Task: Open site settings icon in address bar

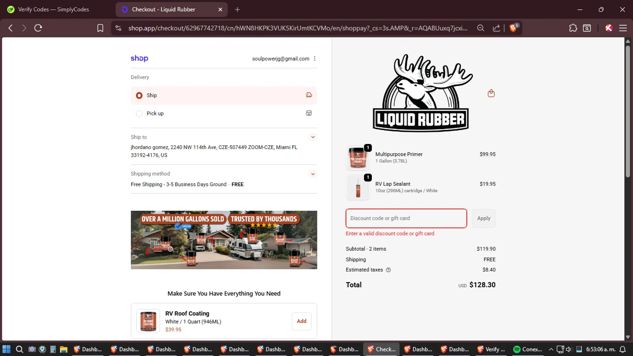Action: coord(119,28)
